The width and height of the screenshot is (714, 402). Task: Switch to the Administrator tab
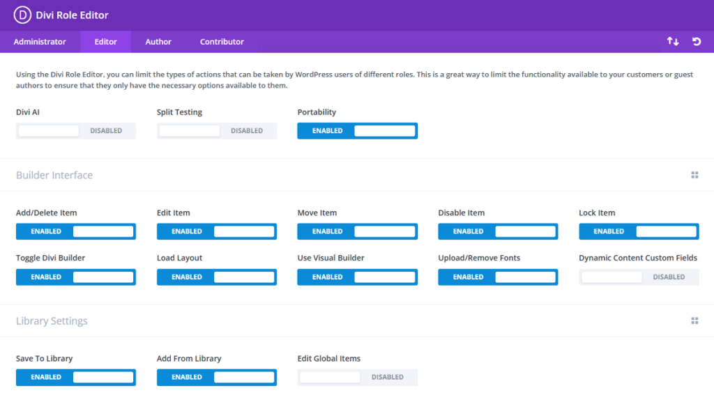coord(40,42)
